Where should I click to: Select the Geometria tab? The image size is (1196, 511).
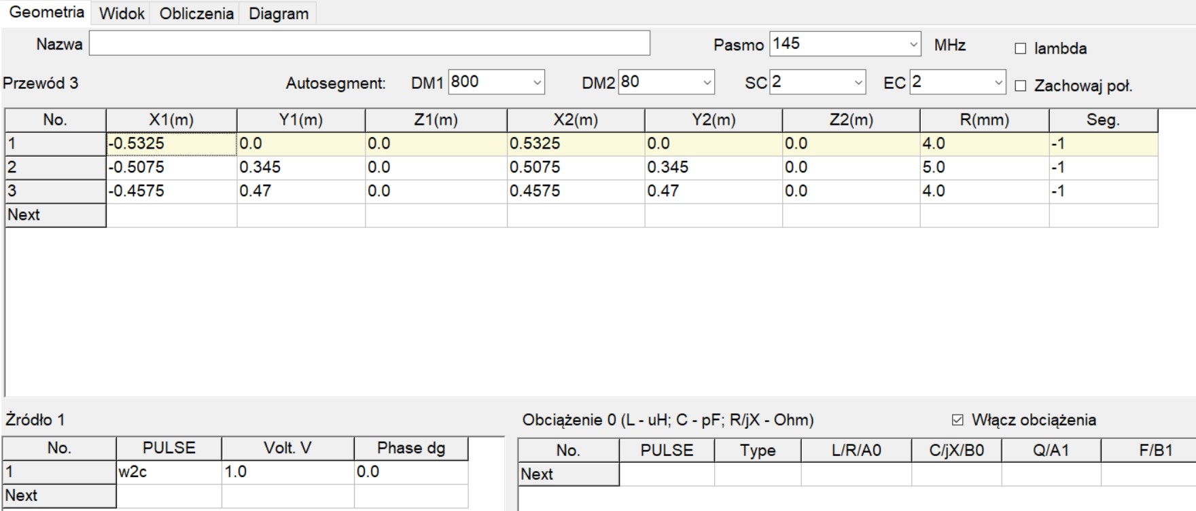[x=46, y=12]
